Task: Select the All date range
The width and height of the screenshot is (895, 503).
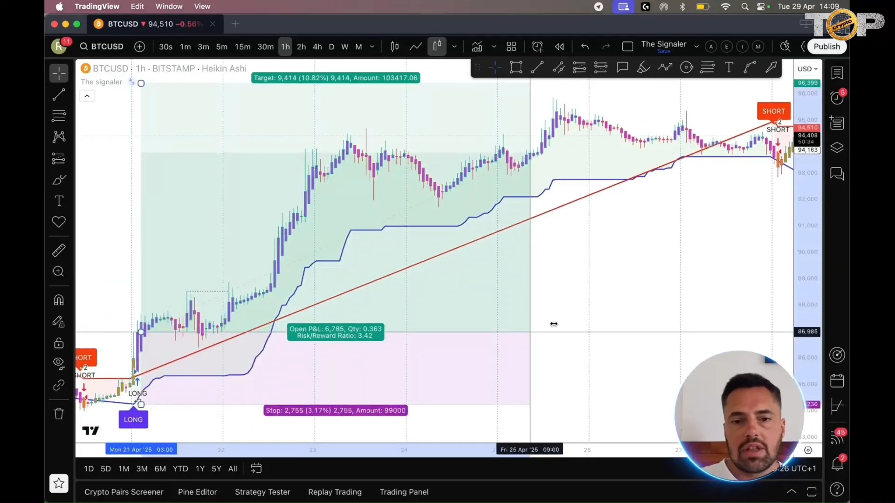Action: point(233,469)
